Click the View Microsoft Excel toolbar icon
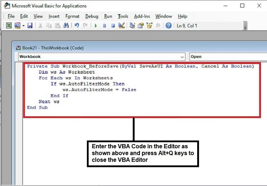 9,26
